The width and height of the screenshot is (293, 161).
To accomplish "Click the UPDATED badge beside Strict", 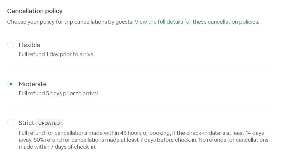I will tap(49, 123).
